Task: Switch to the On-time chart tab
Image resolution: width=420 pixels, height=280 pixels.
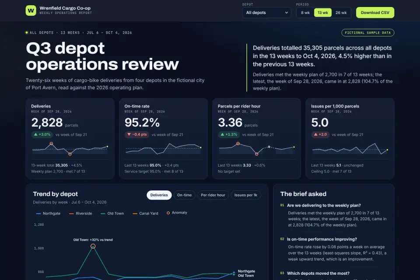Action: pyautogui.click(x=184, y=195)
